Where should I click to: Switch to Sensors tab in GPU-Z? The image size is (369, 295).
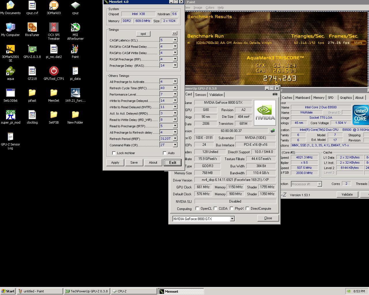pyautogui.click(x=201, y=95)
